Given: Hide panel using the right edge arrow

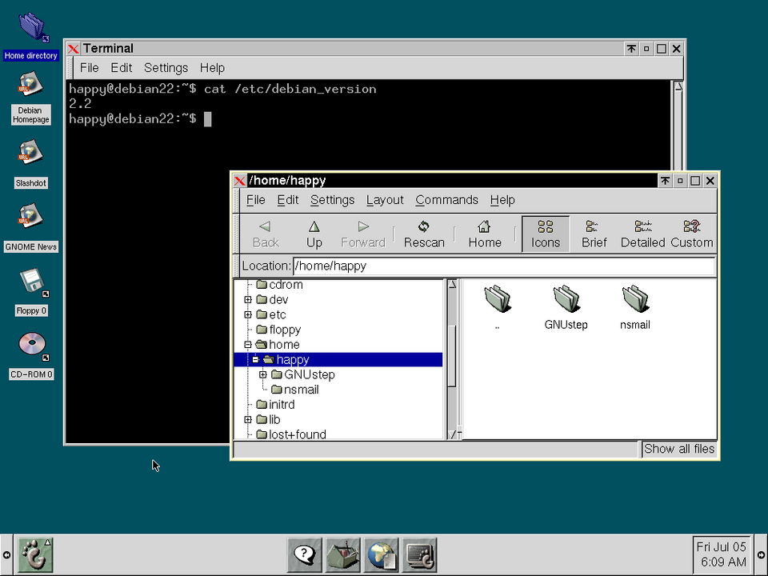Looking at the screenshot, I should pyautogui.click(x=761, y=555).
